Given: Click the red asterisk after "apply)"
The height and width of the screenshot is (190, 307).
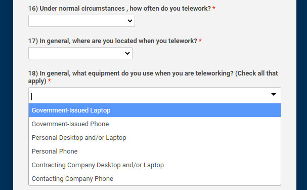Looking at the screenshot, I should (x=50, y=80).
